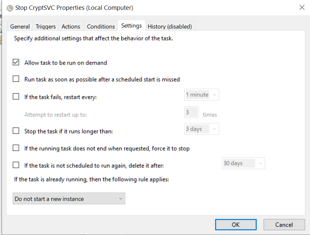Select the Conditions tab
Screen dimensions: 310x235
pos(101,26)
